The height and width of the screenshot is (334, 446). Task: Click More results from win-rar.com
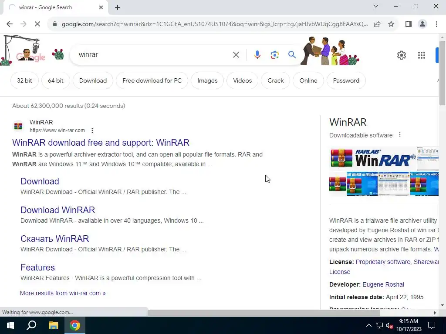point(63,293)
